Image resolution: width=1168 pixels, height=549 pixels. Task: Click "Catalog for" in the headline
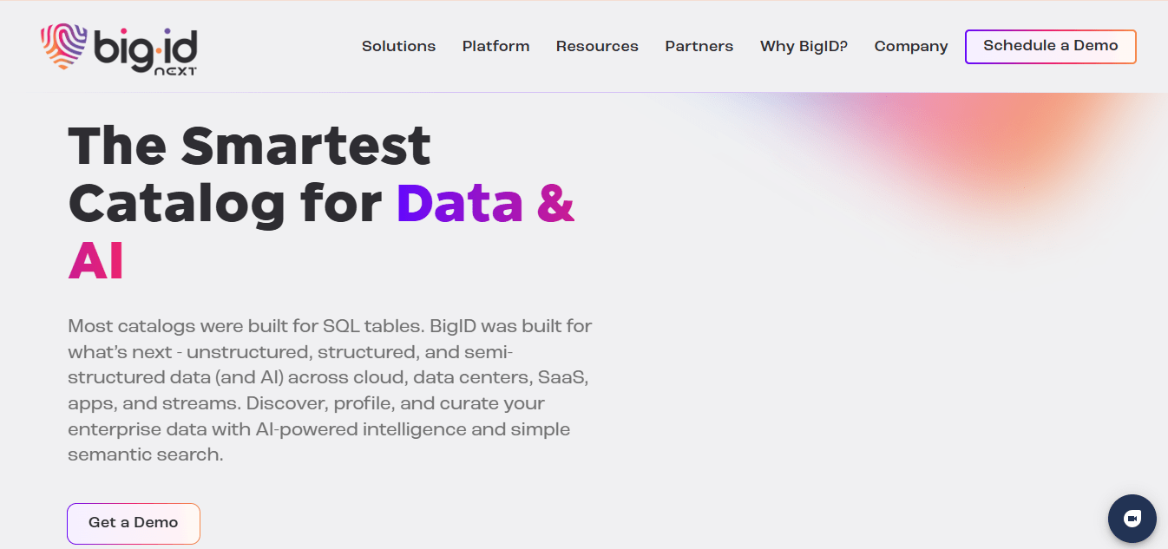coord(225,204)
